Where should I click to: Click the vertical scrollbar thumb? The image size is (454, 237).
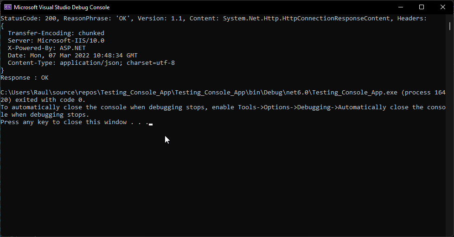pos(450,26)
